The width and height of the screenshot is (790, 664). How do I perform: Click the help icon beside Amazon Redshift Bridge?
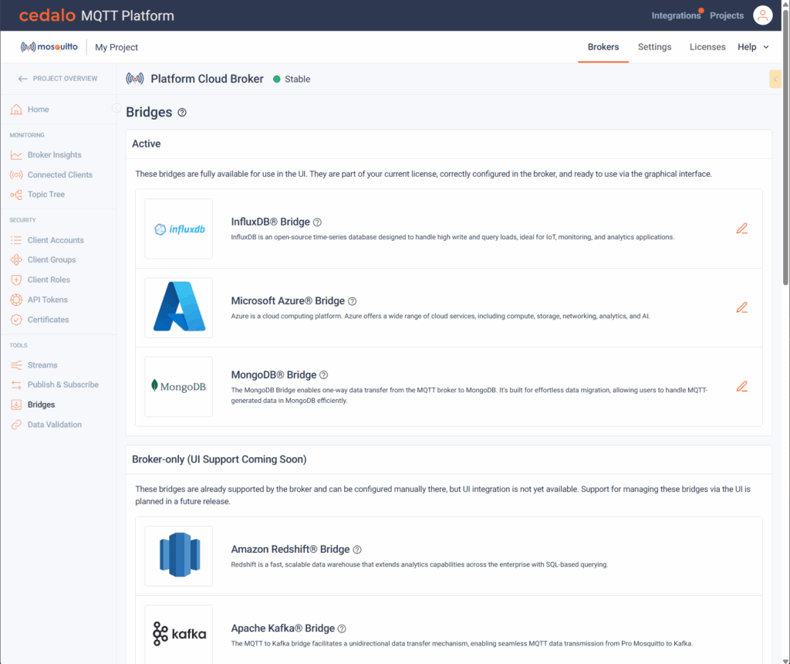tap(357, 550)
